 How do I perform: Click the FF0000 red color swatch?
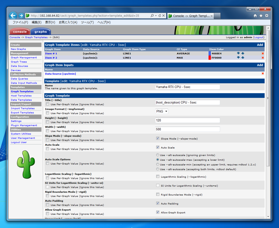(x=210, y=58)
